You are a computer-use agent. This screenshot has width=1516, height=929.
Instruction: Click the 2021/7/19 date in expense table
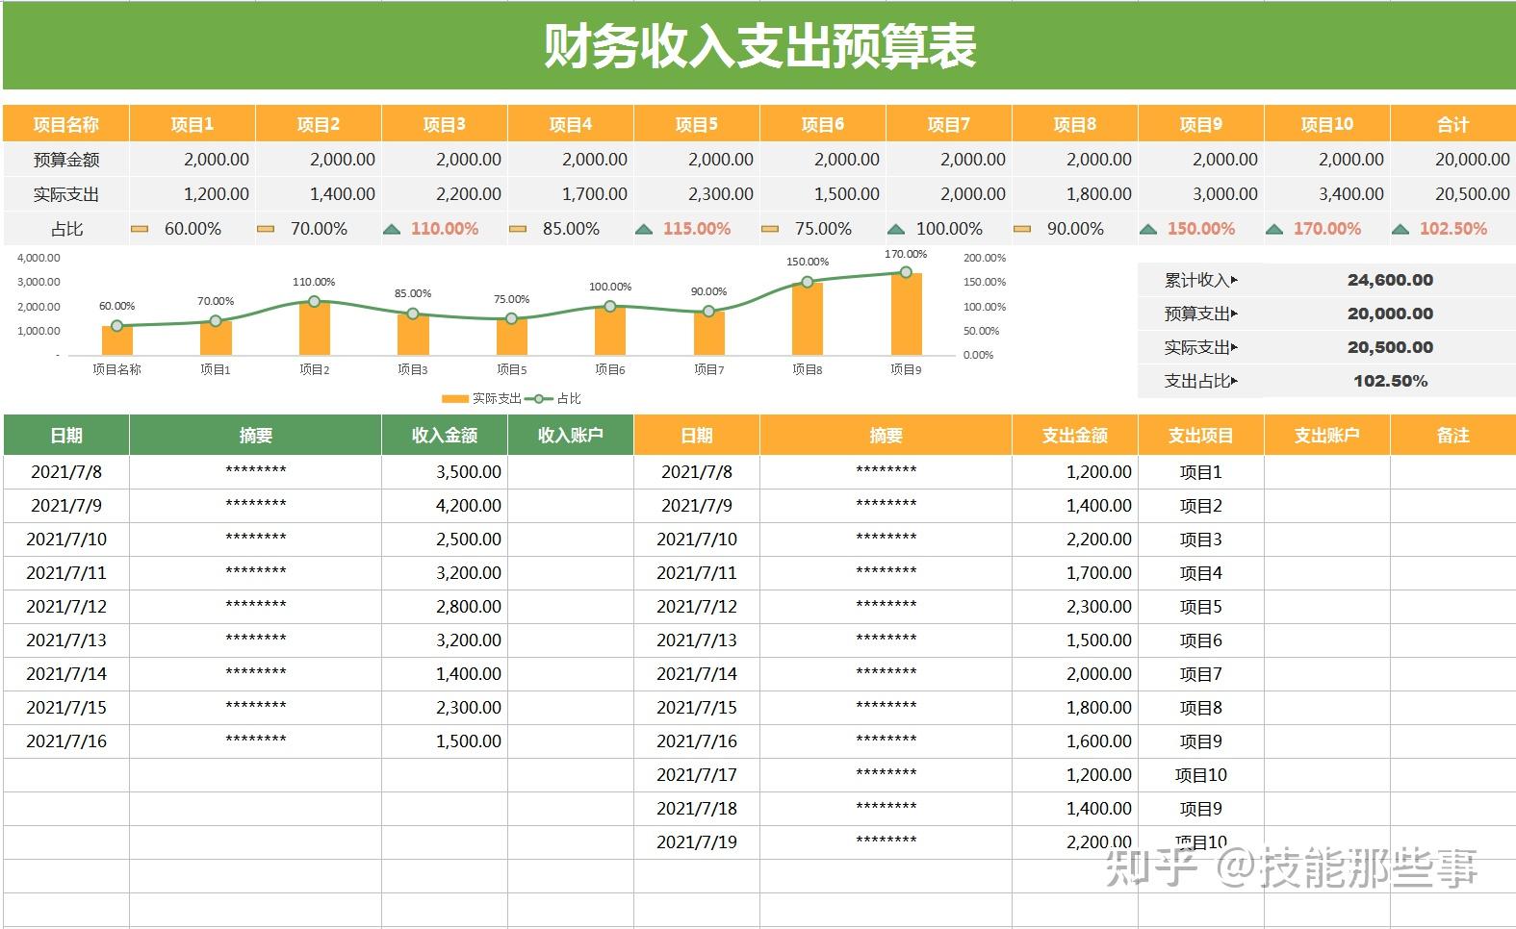697,842
